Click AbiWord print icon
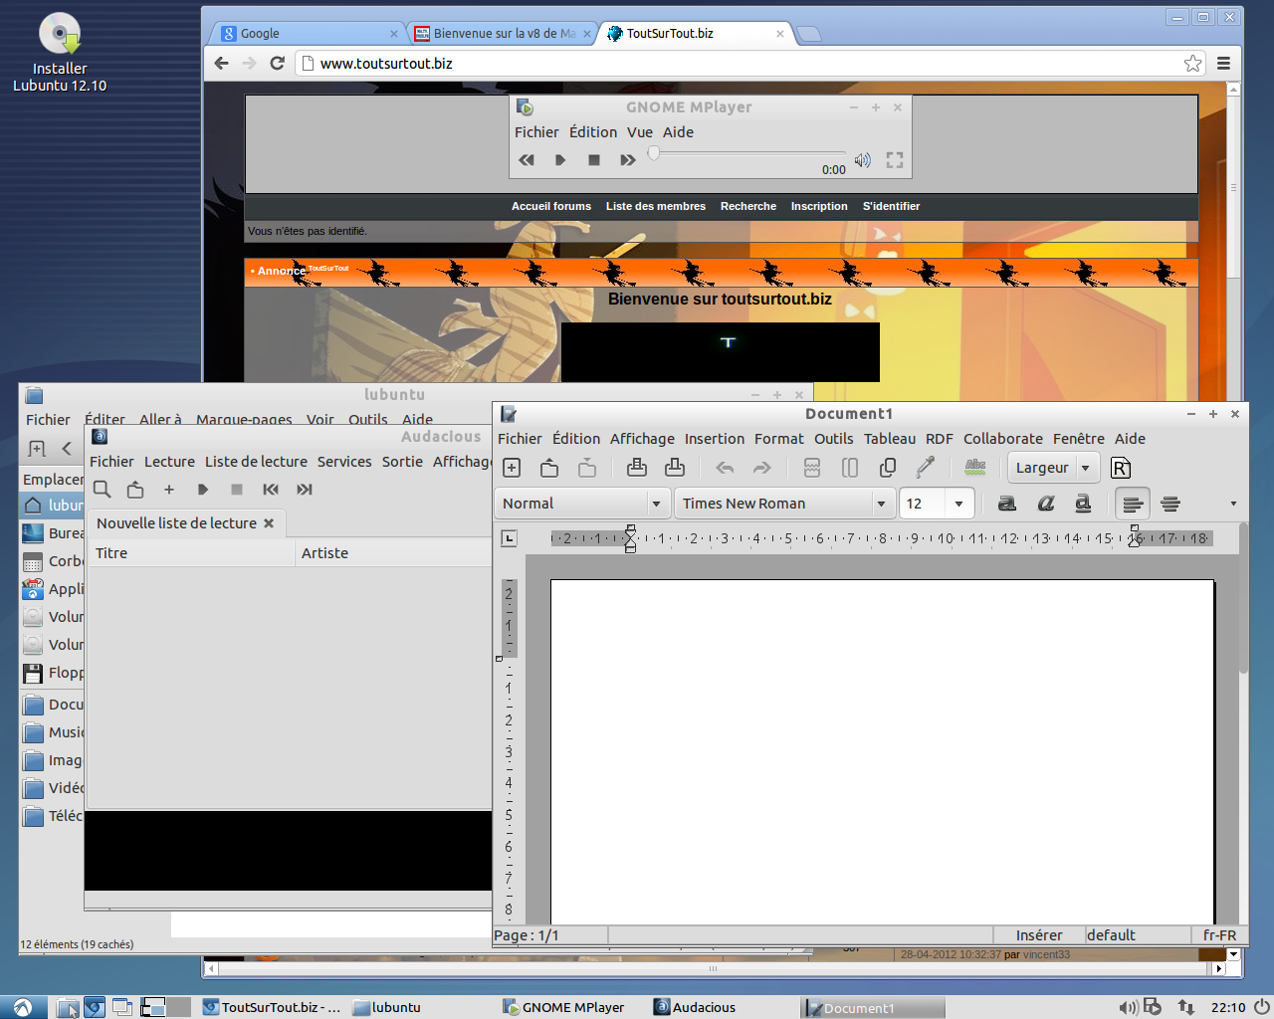Image resolution: width=1274 pixels, height=1019 pixels. 637,468
